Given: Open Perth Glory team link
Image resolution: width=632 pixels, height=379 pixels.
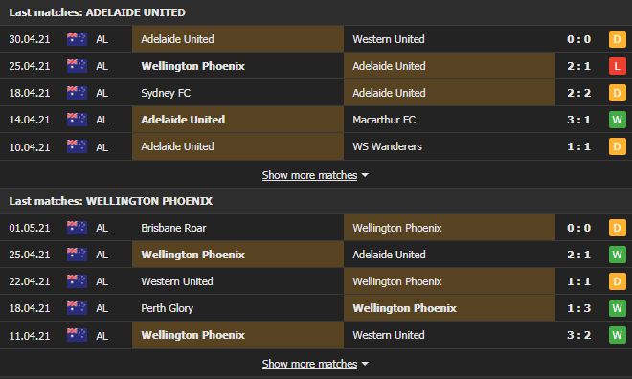Looking at the screenshot, I should pos(168,308).
